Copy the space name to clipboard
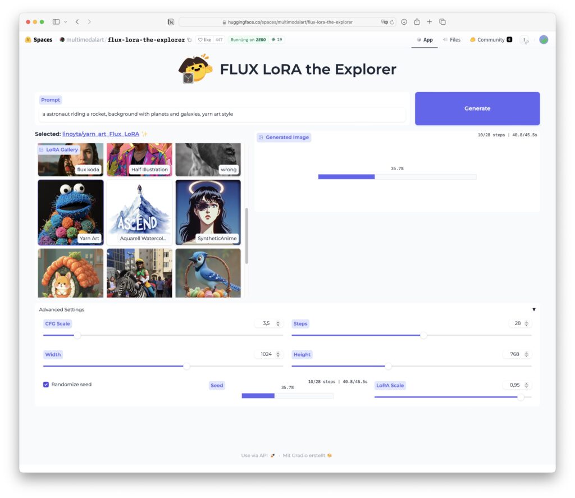 click(190, 40)
